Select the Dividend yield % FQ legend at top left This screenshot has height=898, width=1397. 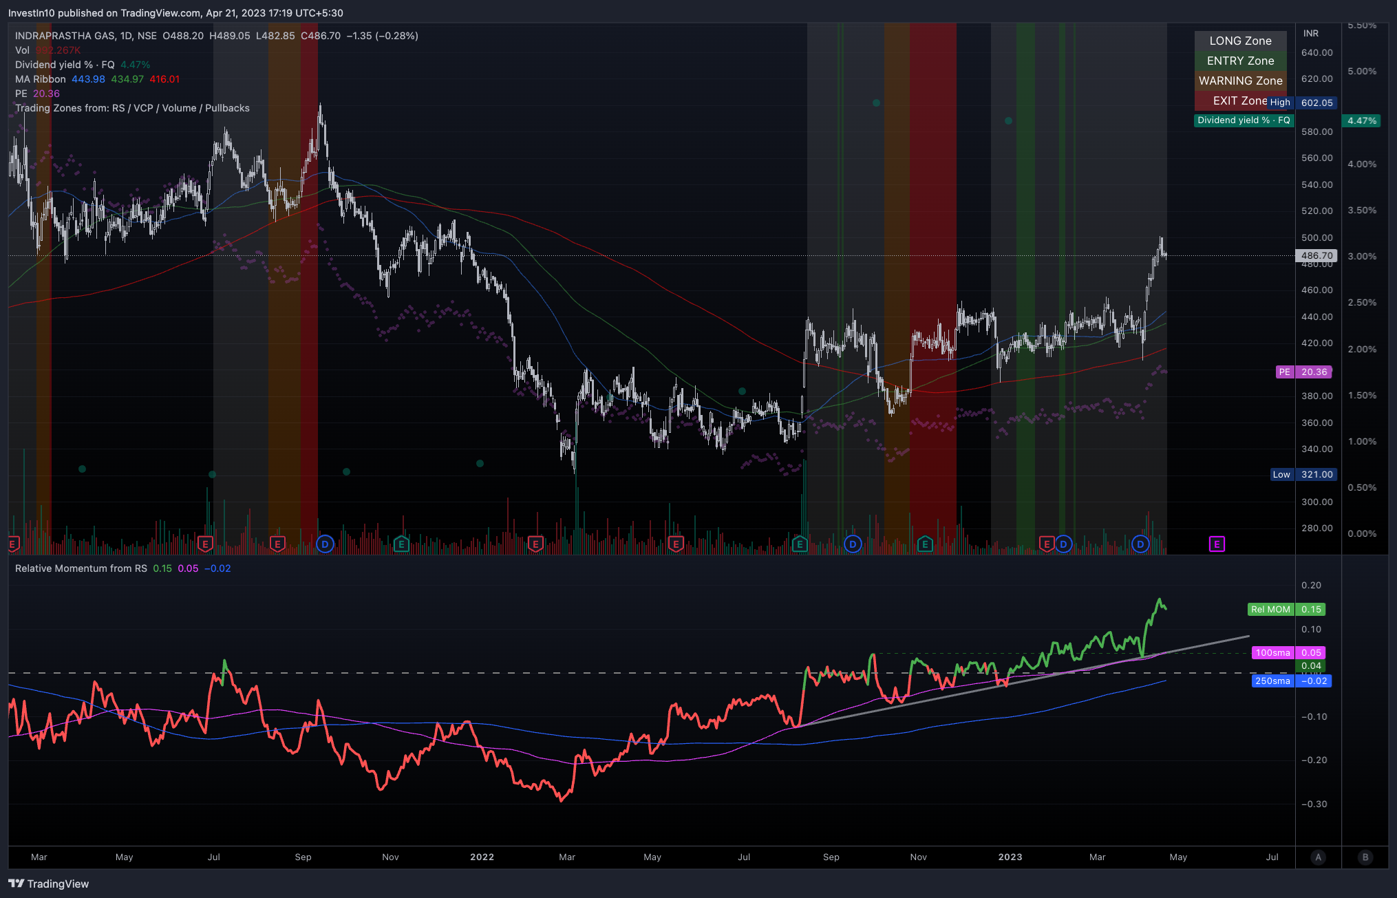click(65, 65)
